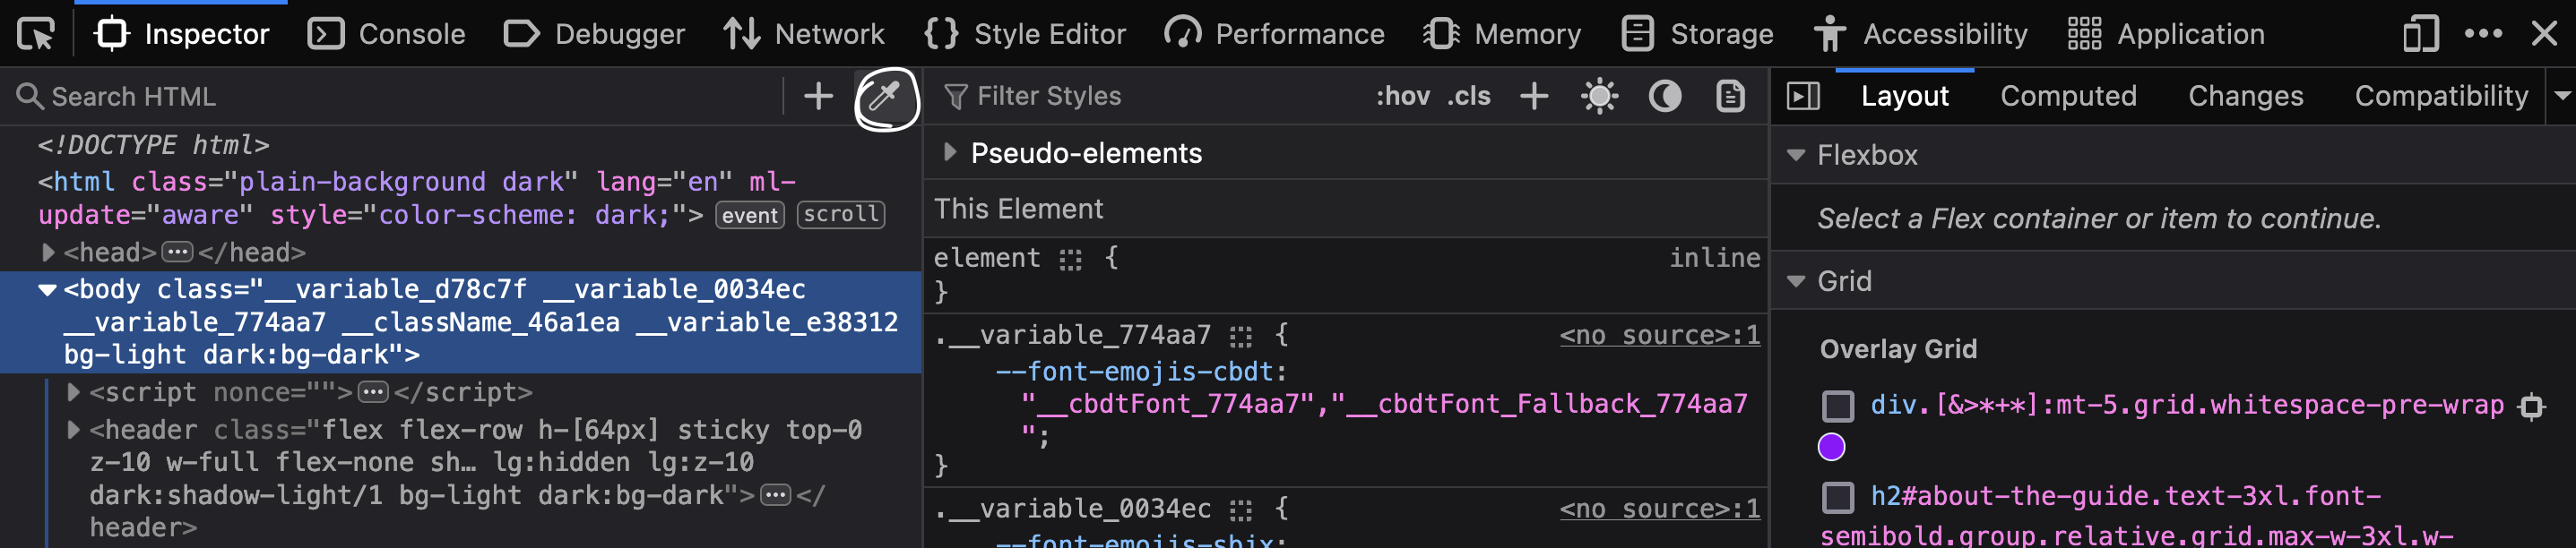Click the eyedropper color picker icon

tap(885, 97)
